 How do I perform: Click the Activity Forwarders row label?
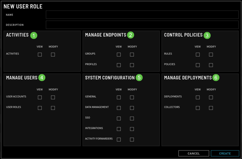pos(99,138)
